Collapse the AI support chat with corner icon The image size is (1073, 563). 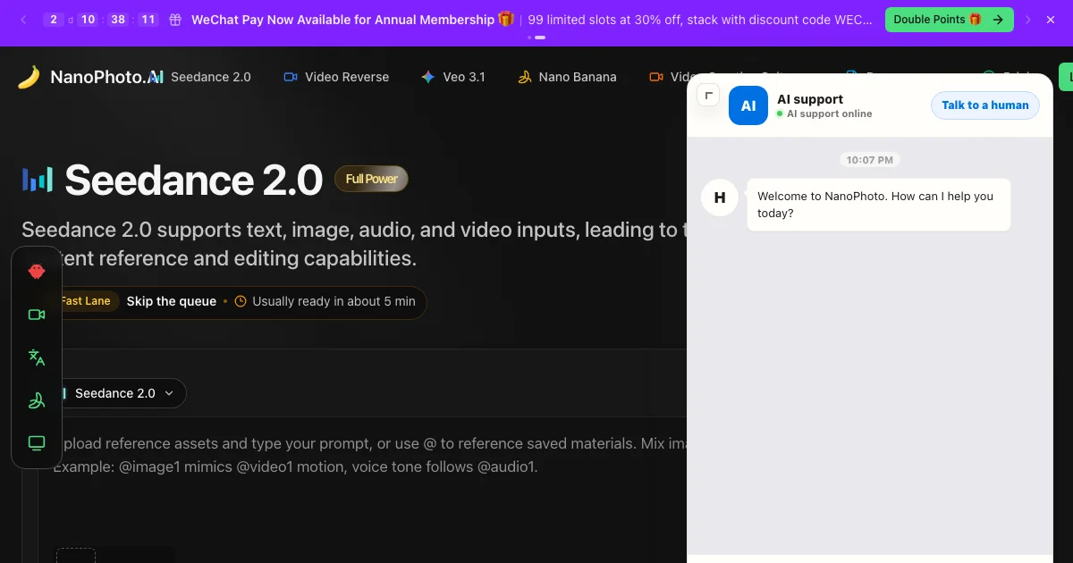pyautogui.click(x=708, y=95)
